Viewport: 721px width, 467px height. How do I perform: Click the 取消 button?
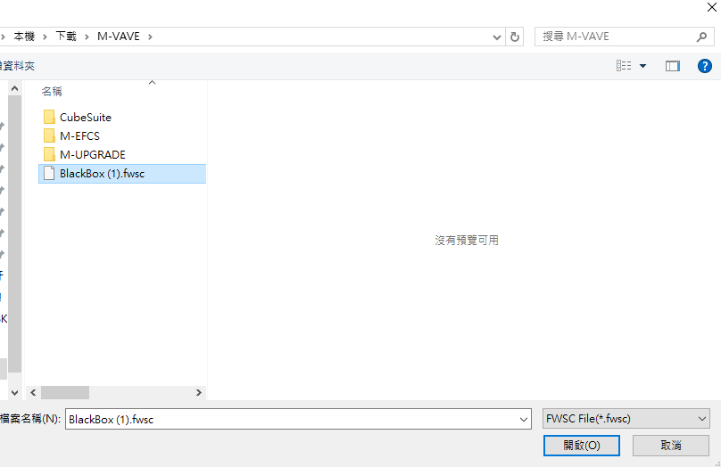[671, 445]
